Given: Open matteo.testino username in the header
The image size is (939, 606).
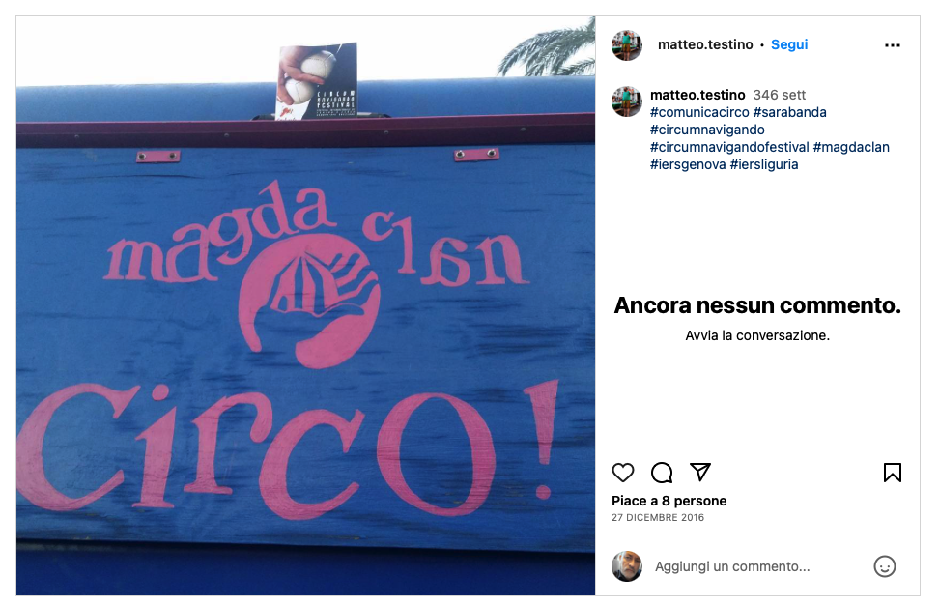Looking at the screenshot, I should 705,44.
